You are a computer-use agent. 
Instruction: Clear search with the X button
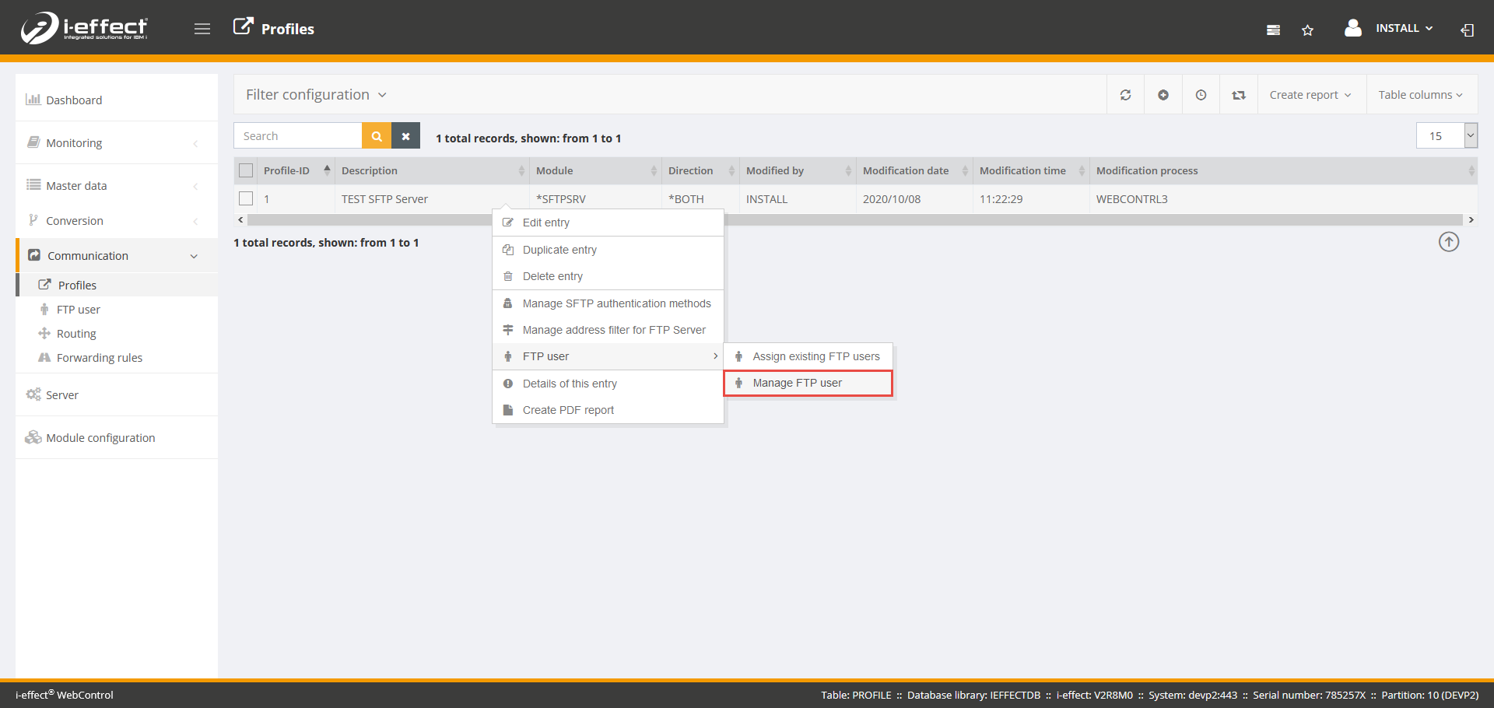click(x=405, y=136)
